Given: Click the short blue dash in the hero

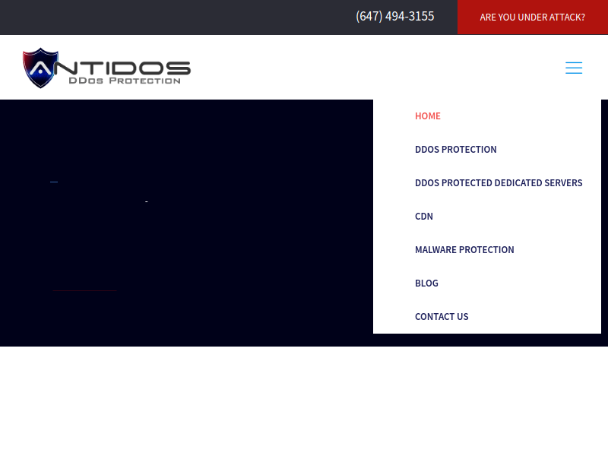Looking at the screenshot, I should point(54,182).
